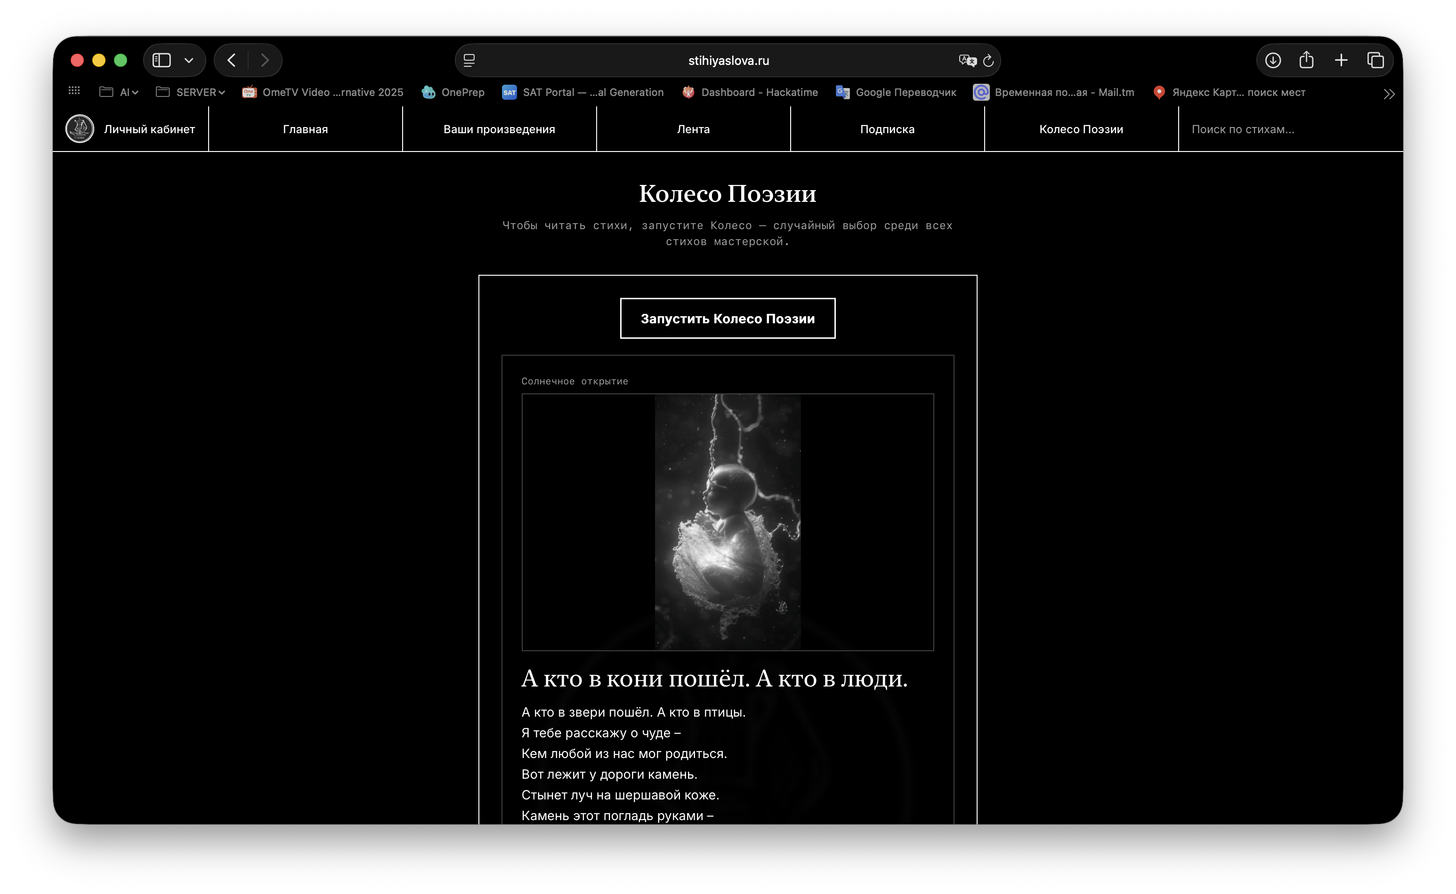
Task: Expand the AI bookmarks folder
Action: point(119,92)
